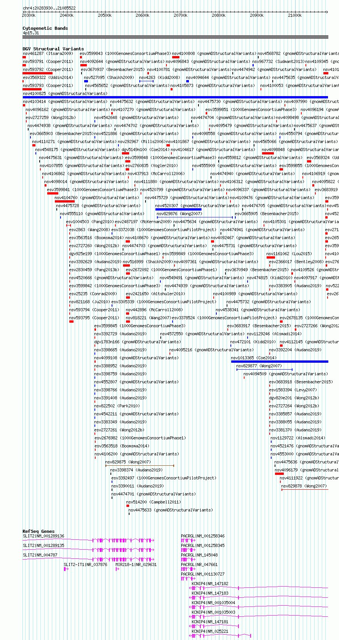Image resolution: width=339 pixels, height=640 pixels.
Task: Select variant nsv4263 (Kidd2008)
Action: point(159,77)
